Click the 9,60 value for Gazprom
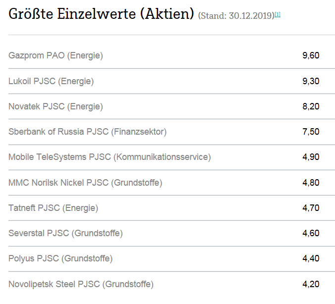Screen dimensions: 335x304 (x=311, y=55)
